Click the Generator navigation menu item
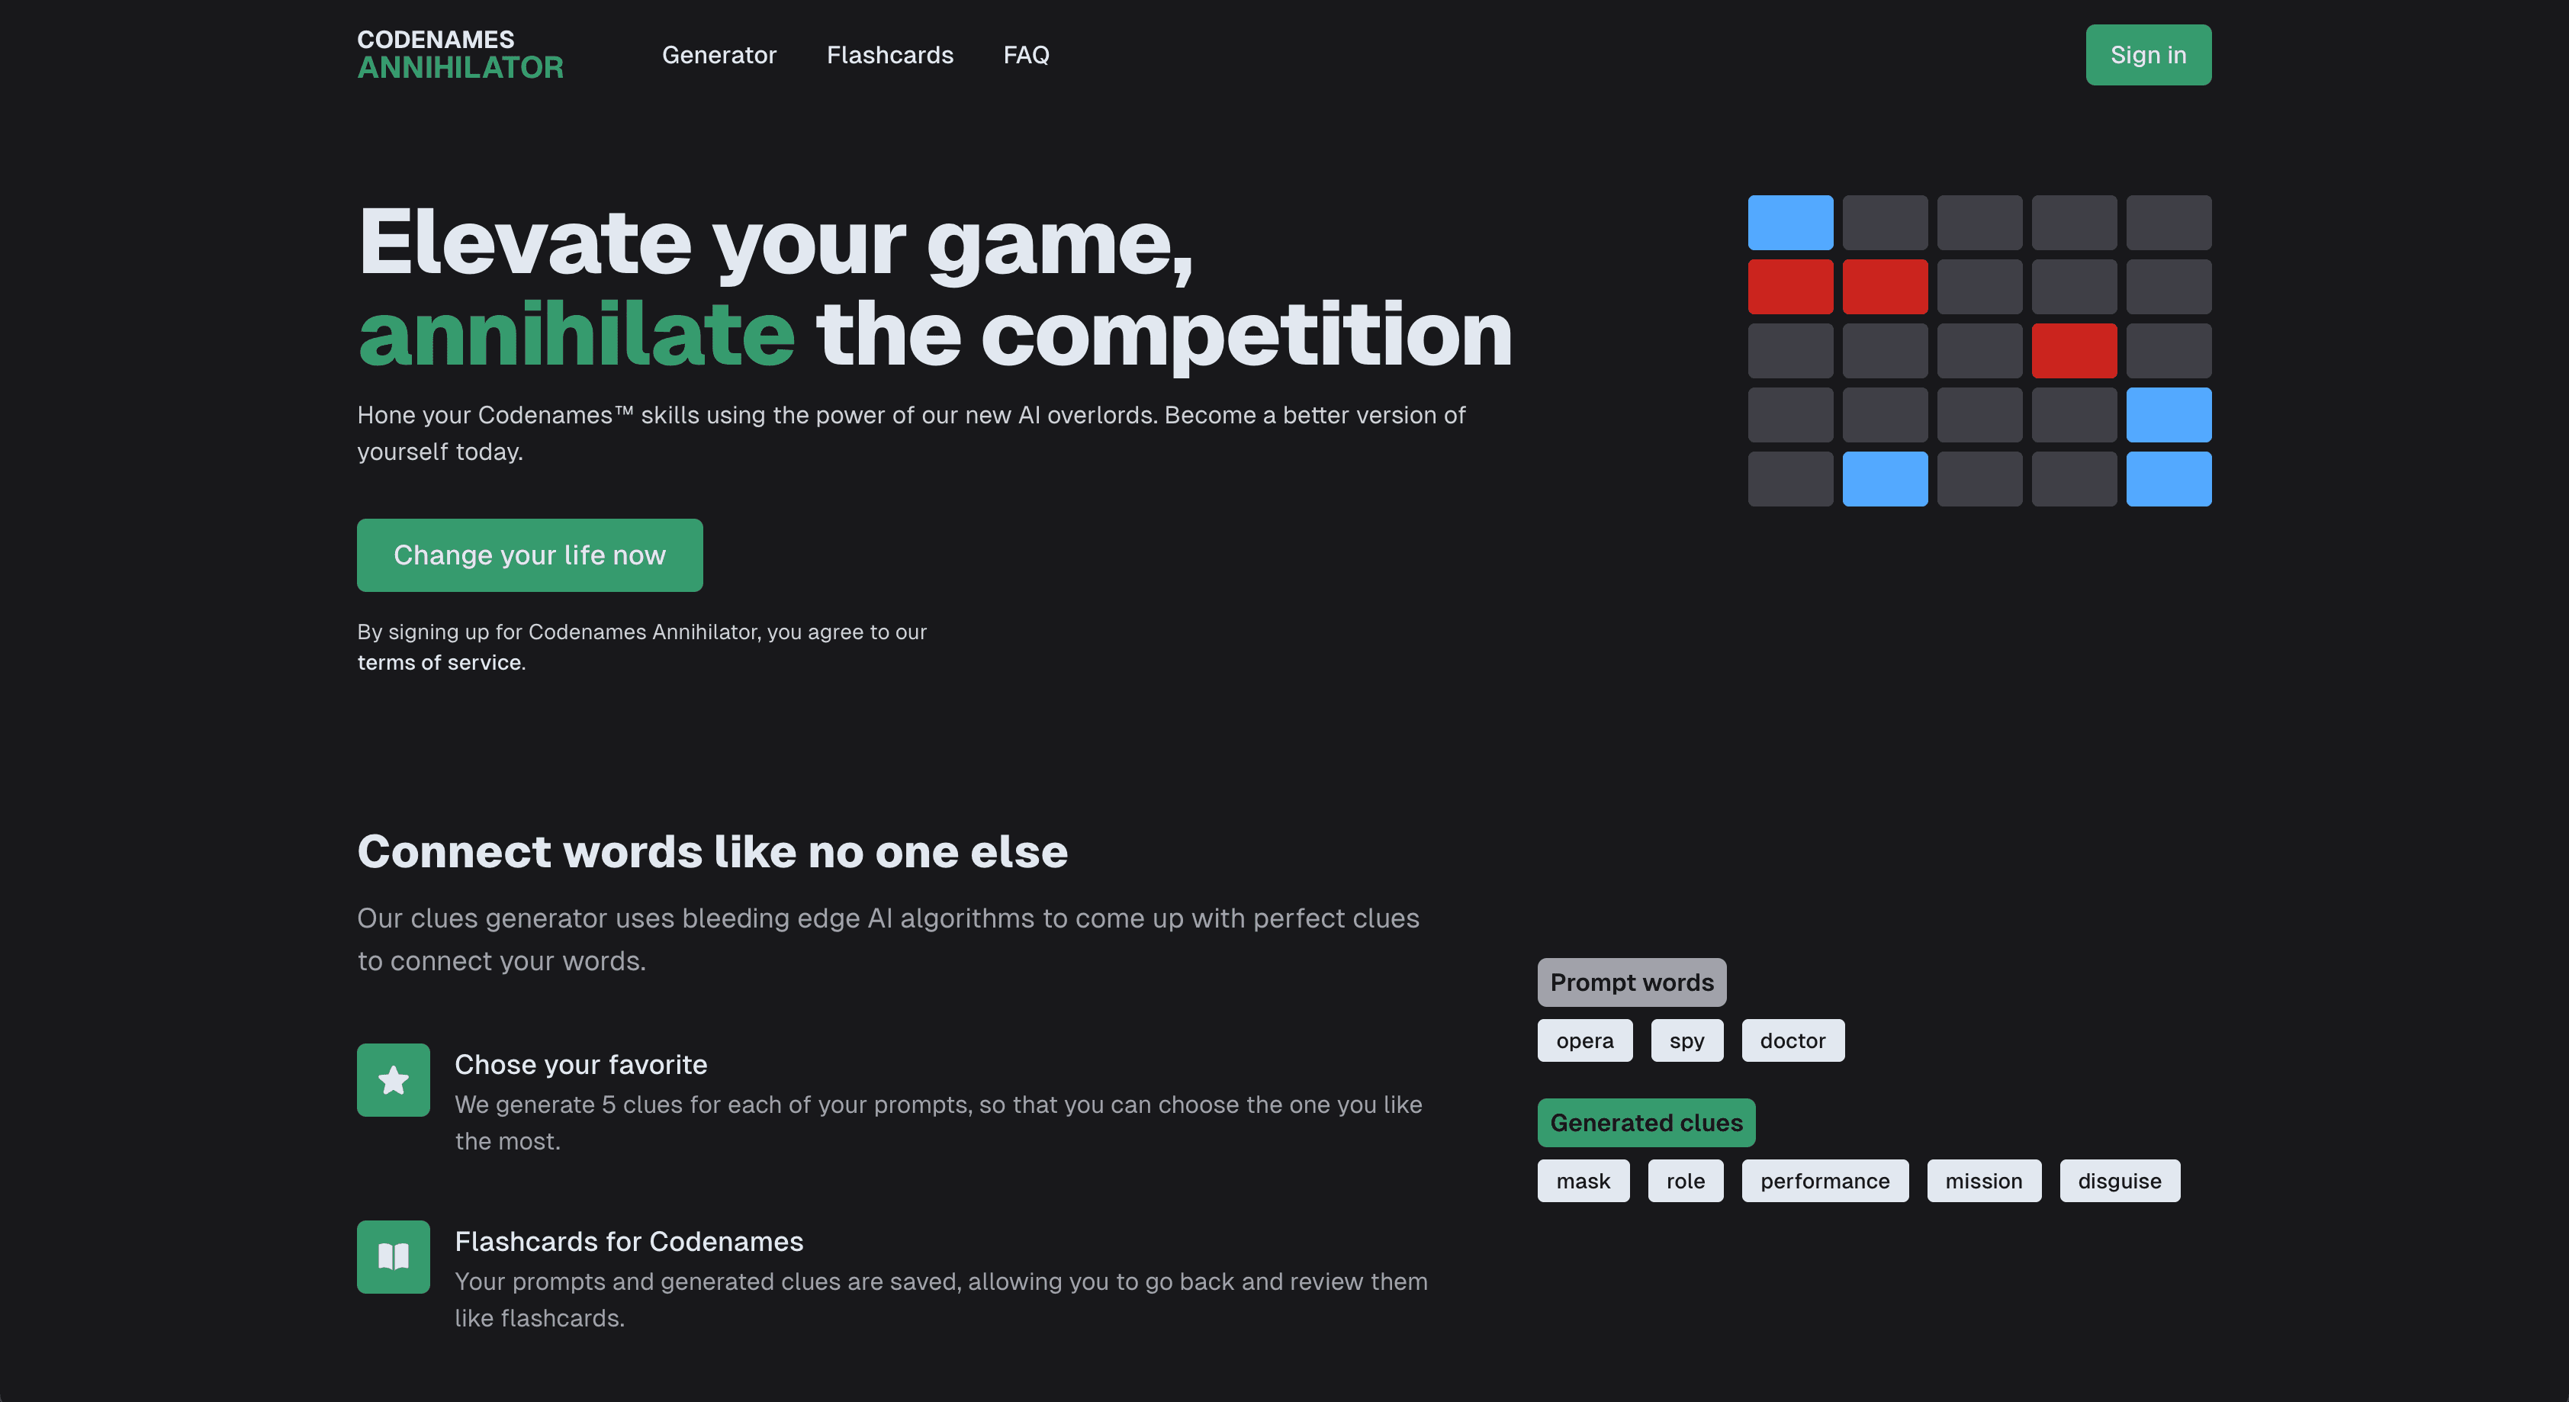Image resolution: width=2569 pixels, height=1402 pixels. click(719, 53)
